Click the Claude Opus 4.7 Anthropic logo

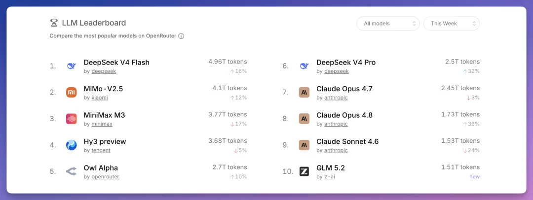304,92
